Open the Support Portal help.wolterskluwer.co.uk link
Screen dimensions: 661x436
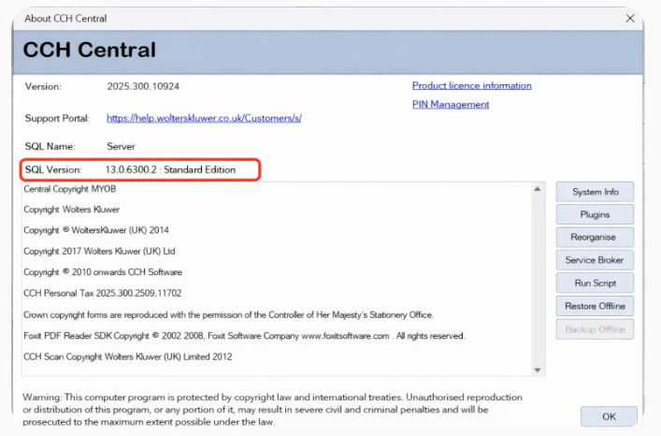click(204, 119)
